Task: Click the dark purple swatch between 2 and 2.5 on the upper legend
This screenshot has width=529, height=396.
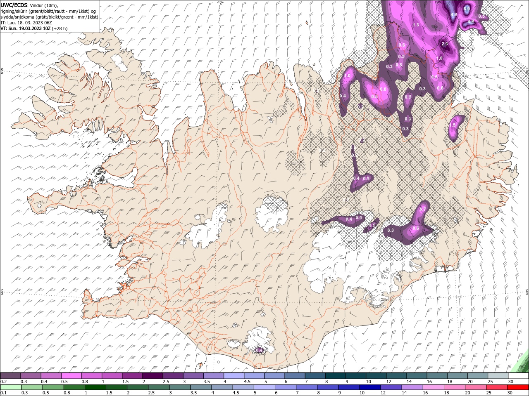Action: (153, 376)
